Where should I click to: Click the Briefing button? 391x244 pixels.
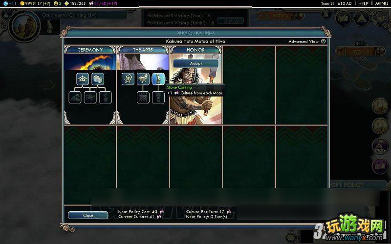[230, 21]
